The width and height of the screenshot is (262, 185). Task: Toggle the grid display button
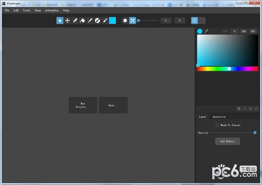point(194,21)
